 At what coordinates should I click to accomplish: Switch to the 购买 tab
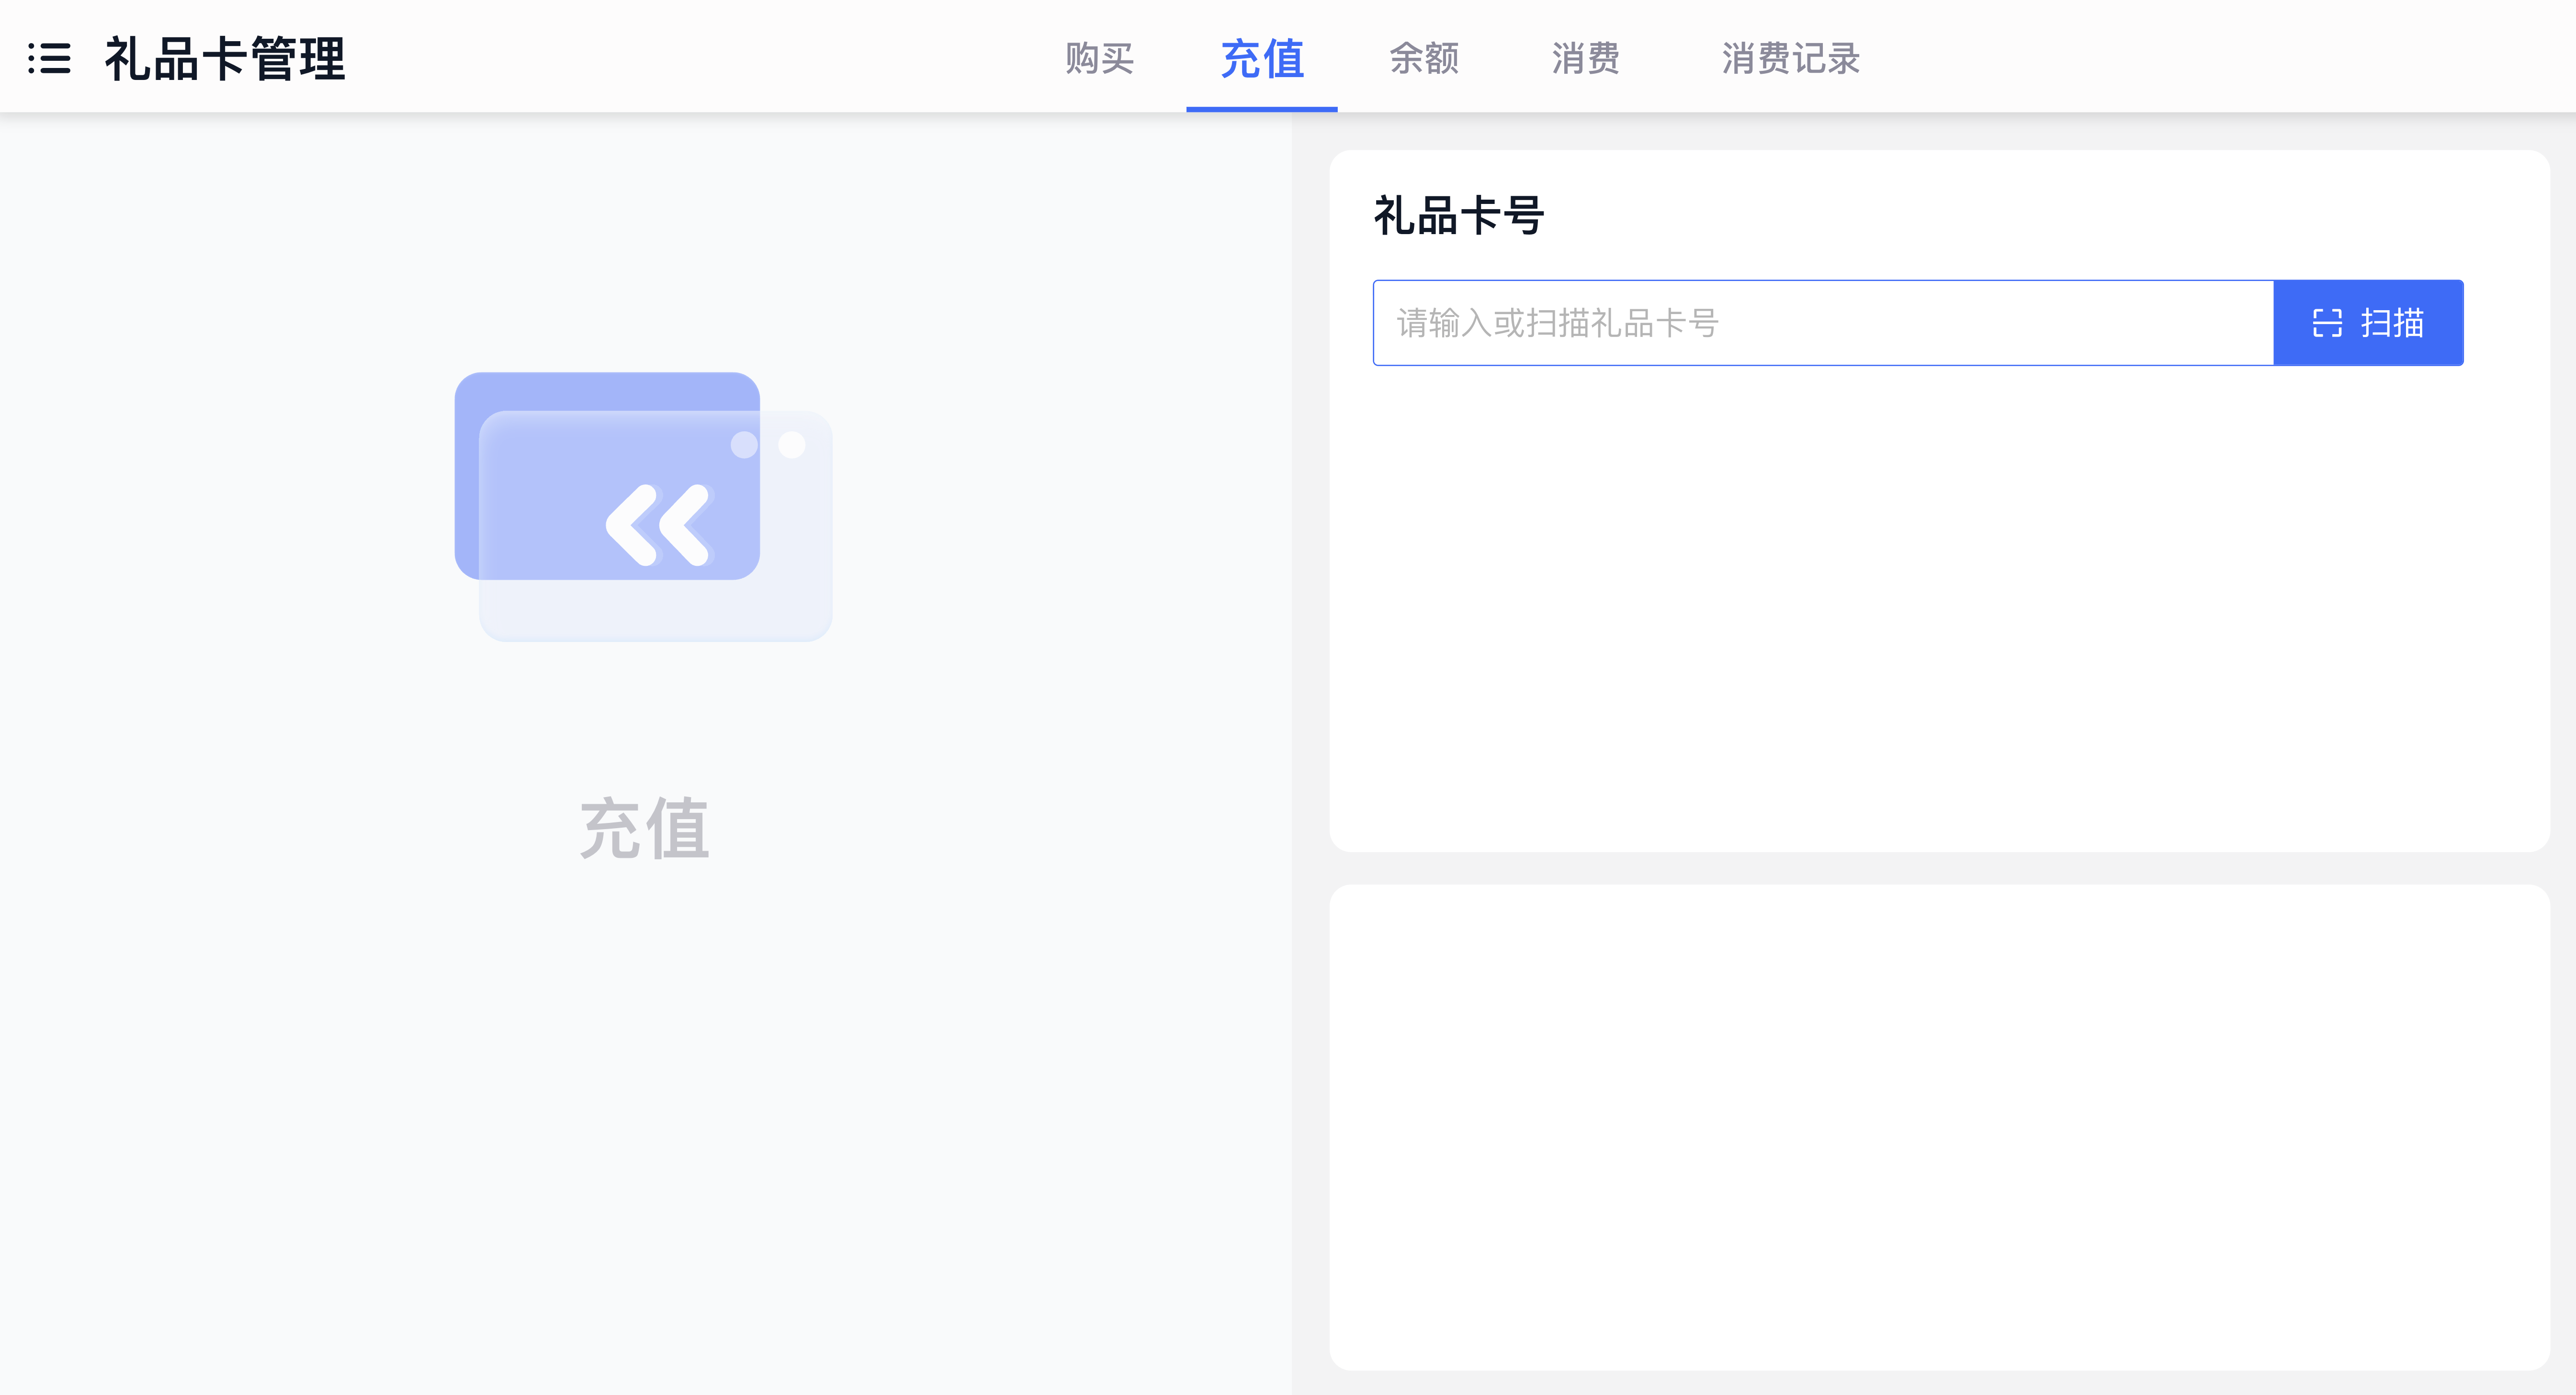click(x=1099, y=58)
